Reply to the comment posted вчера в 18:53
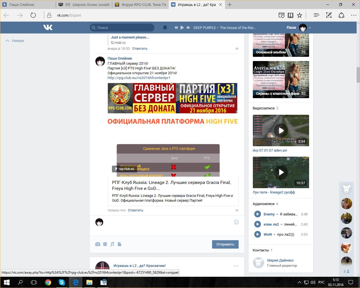Image resolution: width=360 pixels, height=288 pixels. [x=140, y=49]
